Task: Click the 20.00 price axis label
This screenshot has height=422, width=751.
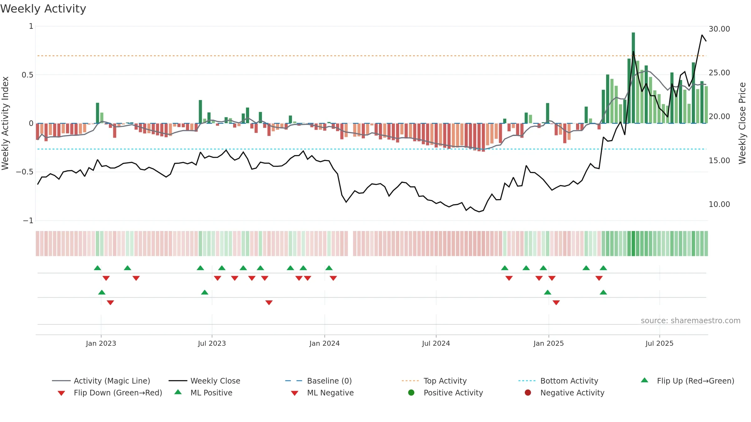Action: (719, 116)
